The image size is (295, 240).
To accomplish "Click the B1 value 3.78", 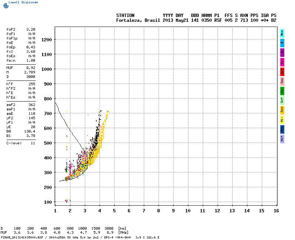I will click(x=31, y=136).
